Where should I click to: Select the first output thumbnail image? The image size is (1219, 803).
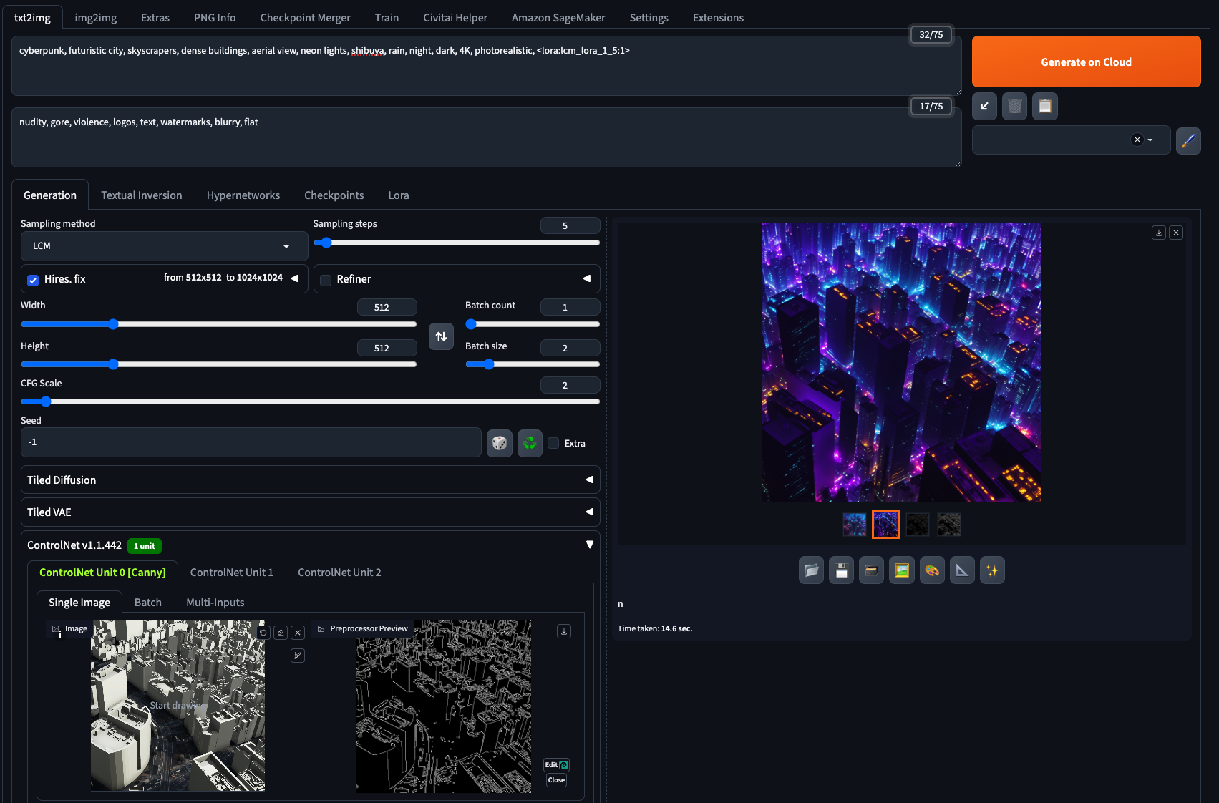(854, 525)
